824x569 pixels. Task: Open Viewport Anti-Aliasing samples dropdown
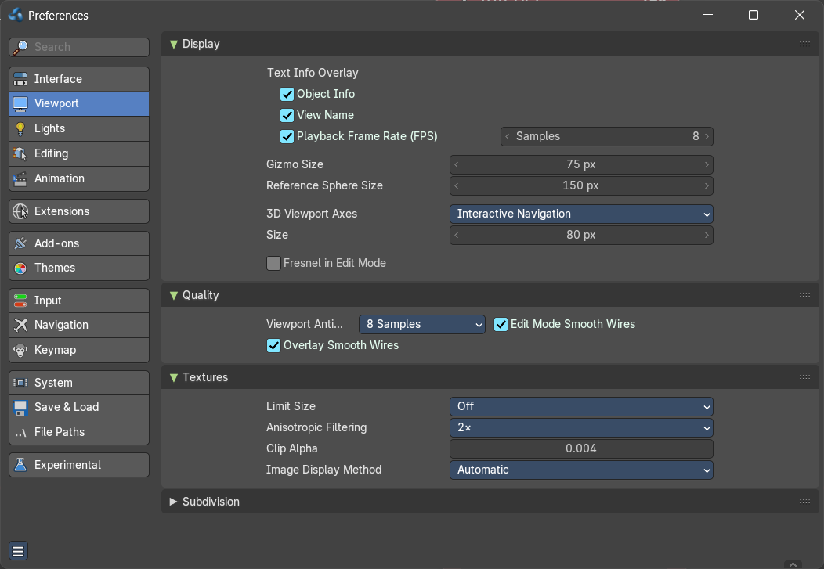click(422, 324)
